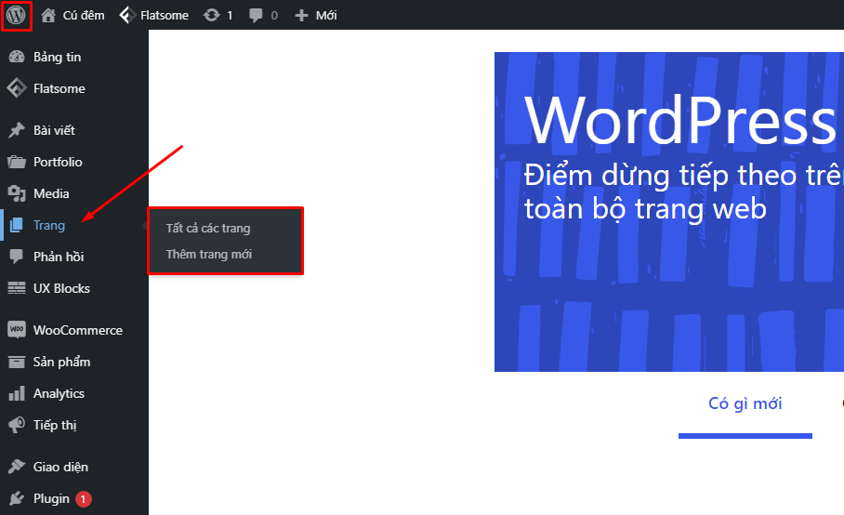Choose Tất cả các trang submenu item
Image resolution: width=844 pixels, height=515 pixels.
click(x=208, y=228)
